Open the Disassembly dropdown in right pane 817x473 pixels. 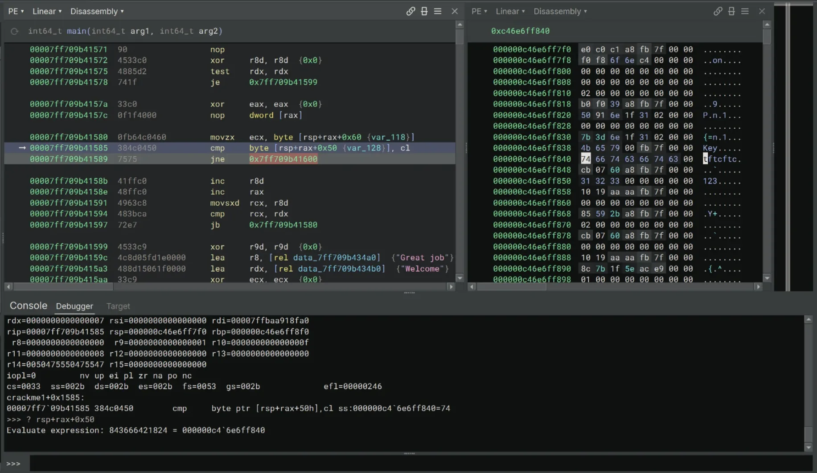point(560,11)
